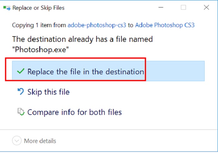Click the Replace or Skip Files title text
Screen dimensions: 218x153
(x=39, y=8)
